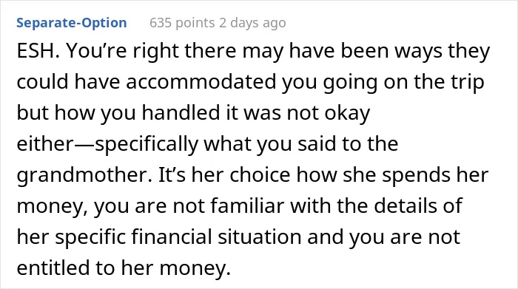518x289 pixels.
Task: Click the word 'entitled' in last line
Action: click(53, 268)
